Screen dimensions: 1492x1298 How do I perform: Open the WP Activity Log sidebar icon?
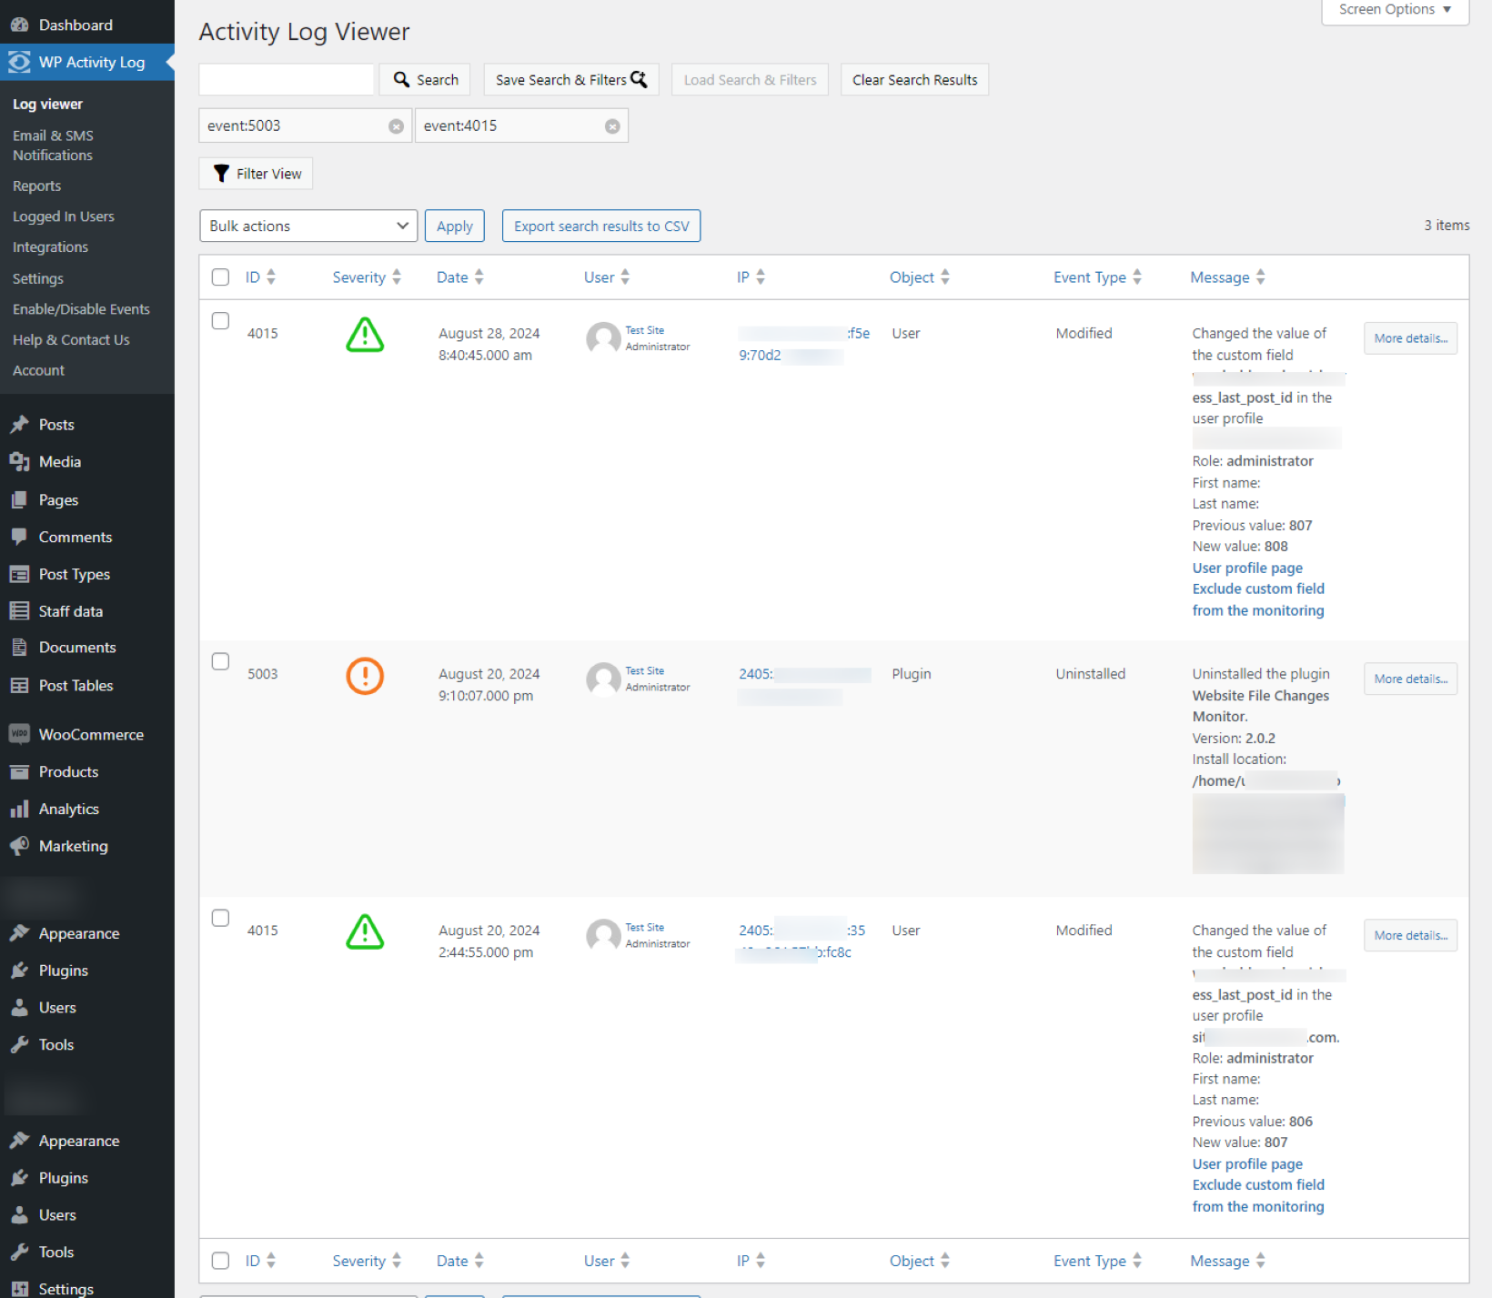pos(19,62)
